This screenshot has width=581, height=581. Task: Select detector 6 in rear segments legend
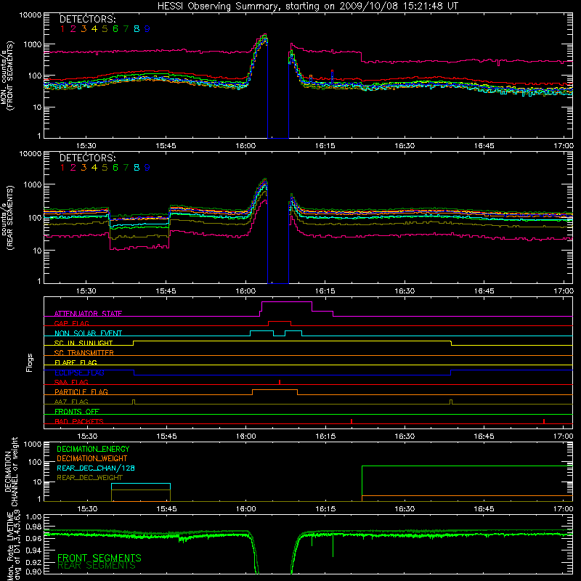point(115,168)
